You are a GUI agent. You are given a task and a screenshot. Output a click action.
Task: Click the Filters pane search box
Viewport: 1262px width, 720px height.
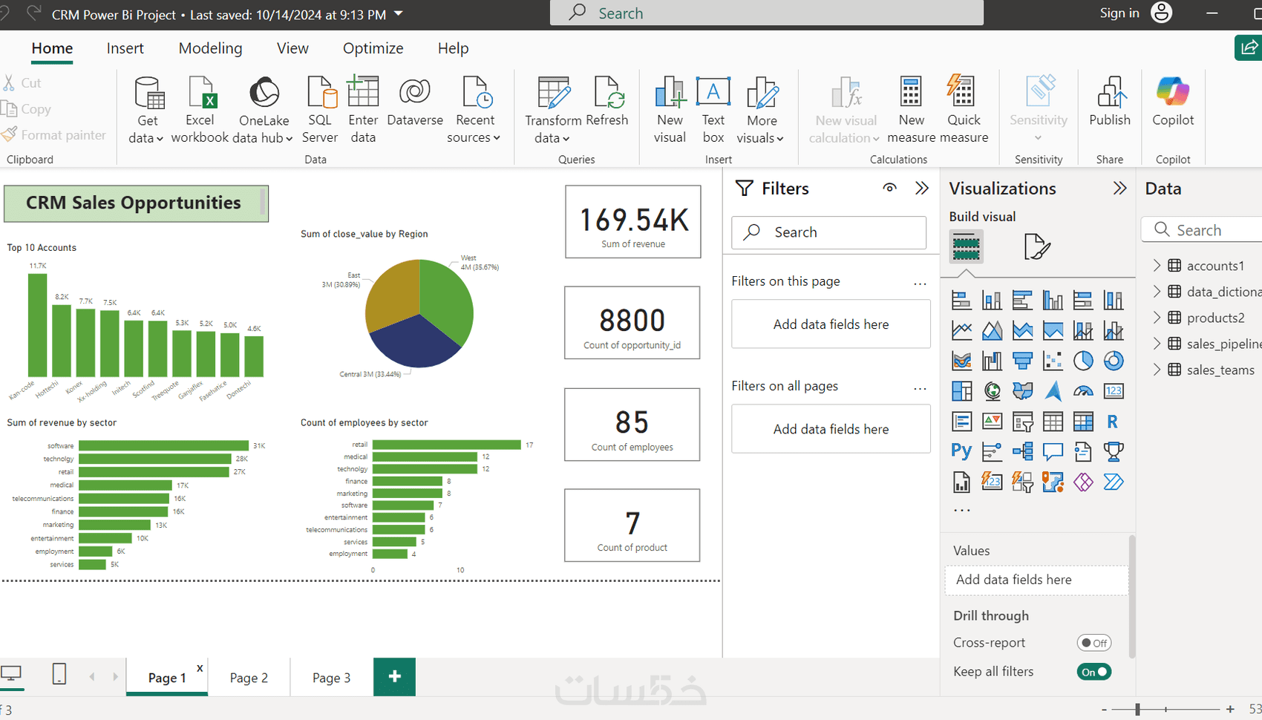coord(828,232)
